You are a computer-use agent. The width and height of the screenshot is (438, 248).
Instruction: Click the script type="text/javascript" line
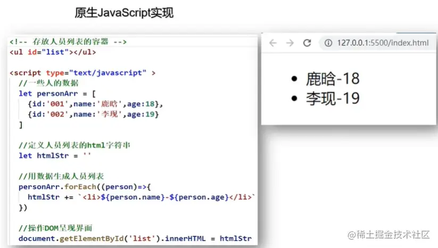(x=82, y=73)
